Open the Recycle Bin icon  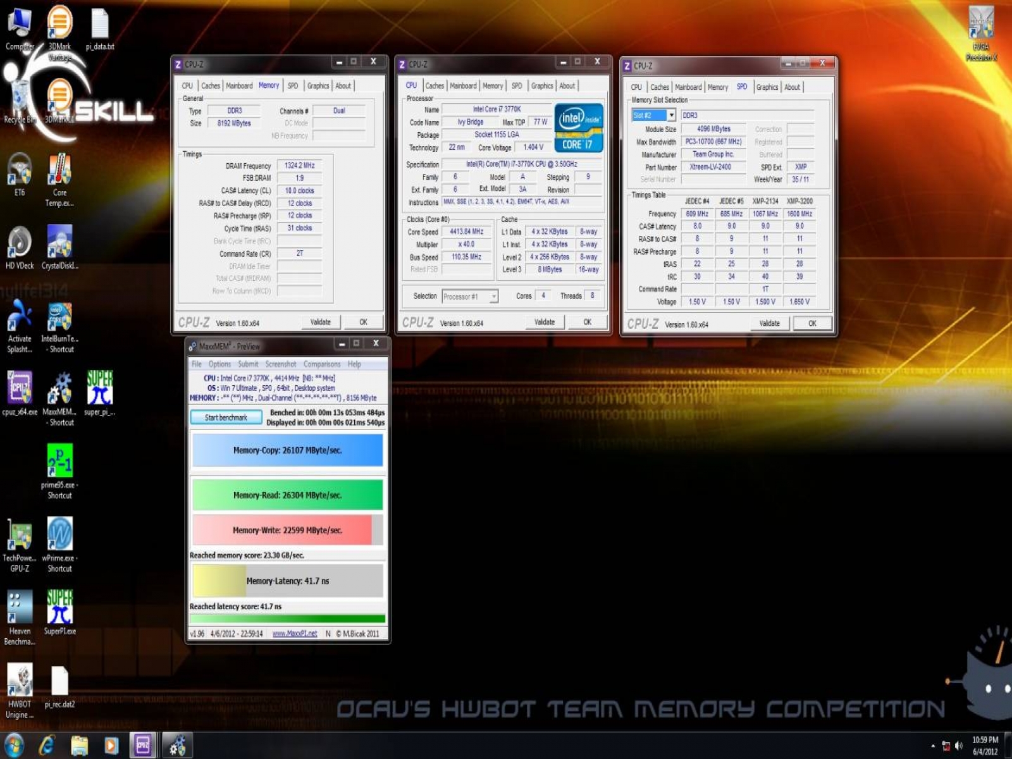click(x=19, y=101)
